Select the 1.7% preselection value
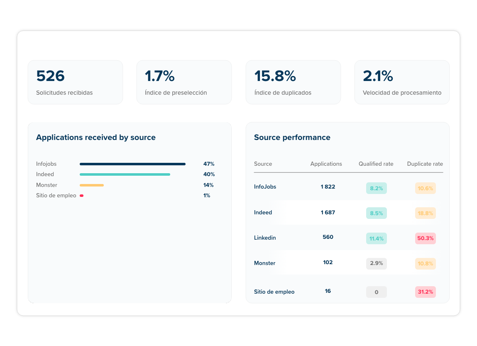The width and height of the screenshot is (477, 346). [x=159, y=76]
